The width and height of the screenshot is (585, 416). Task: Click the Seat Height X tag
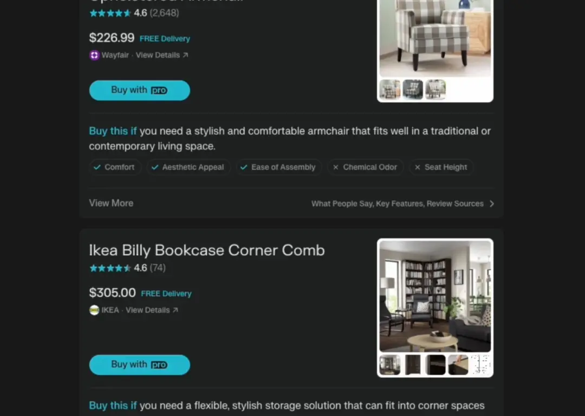(441, 167)
